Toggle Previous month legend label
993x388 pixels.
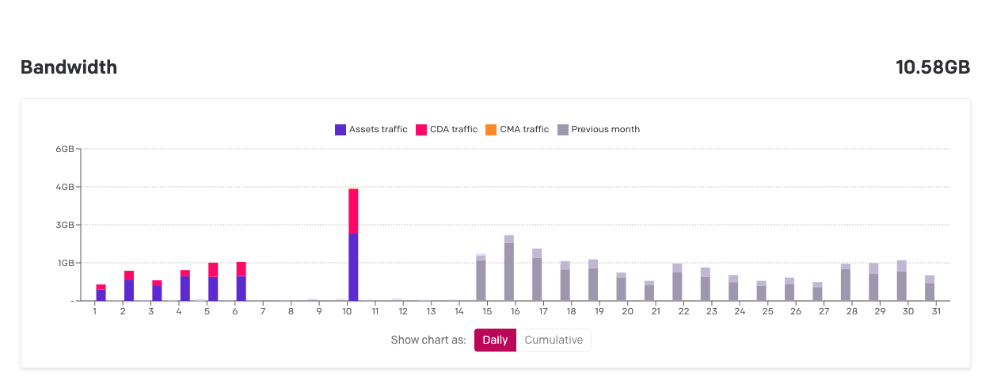605,129
